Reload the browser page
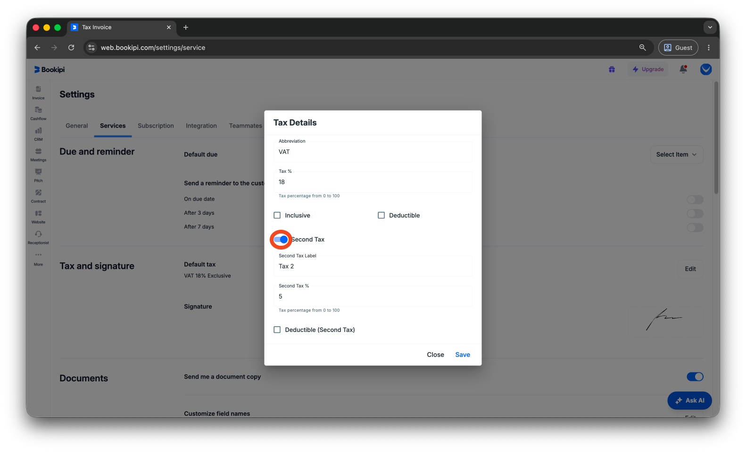This screenshot has width=746, height=452. coord(71,48)
